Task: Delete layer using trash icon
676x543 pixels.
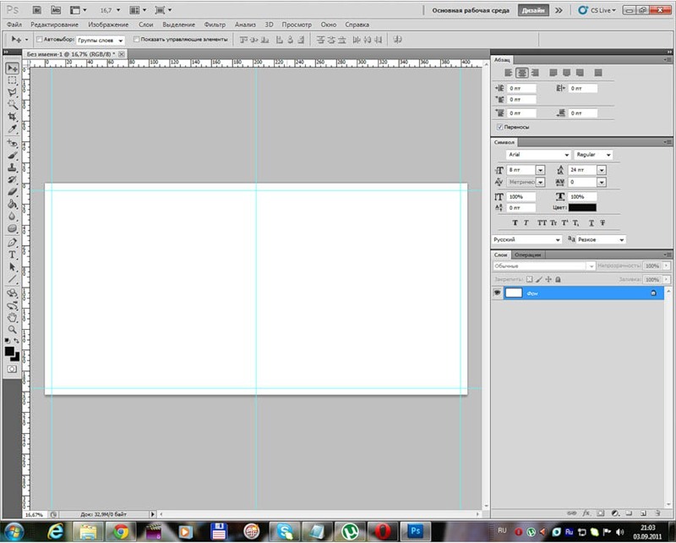Action: click(657, 513)
